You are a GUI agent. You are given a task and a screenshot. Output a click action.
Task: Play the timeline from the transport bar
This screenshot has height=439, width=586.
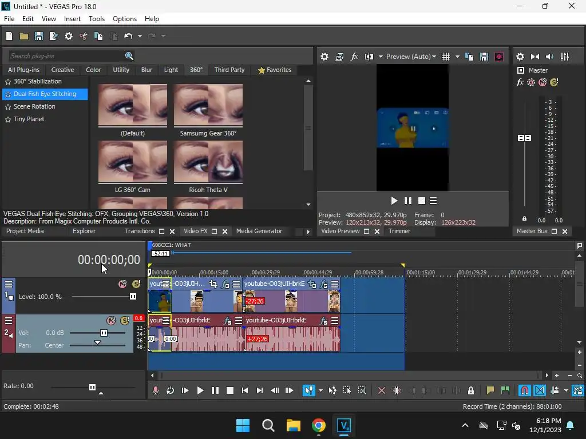coord(200,390)
